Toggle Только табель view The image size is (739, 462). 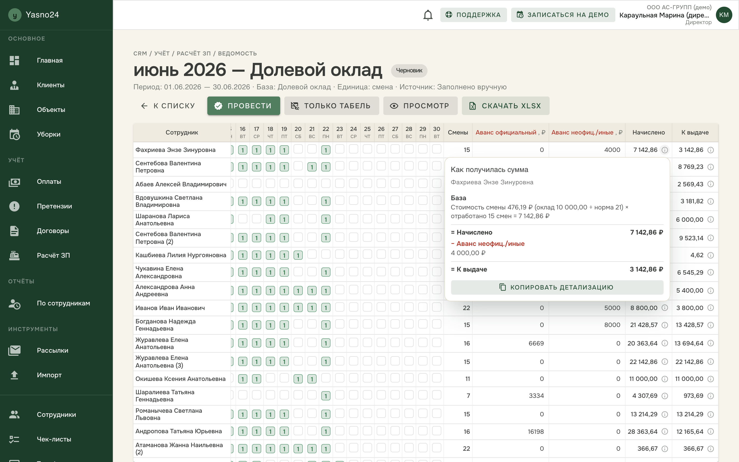[x=331, y=106]
